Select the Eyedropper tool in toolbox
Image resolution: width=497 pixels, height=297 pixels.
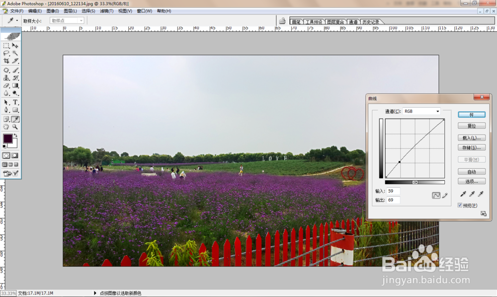(x=15, y=119)
